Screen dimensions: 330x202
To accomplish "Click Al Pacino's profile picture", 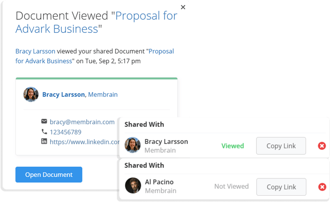I will click(133, 186).
